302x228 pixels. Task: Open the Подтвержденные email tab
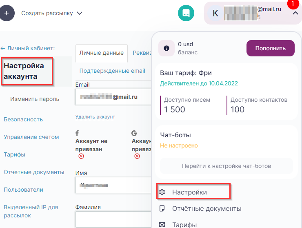112,71
